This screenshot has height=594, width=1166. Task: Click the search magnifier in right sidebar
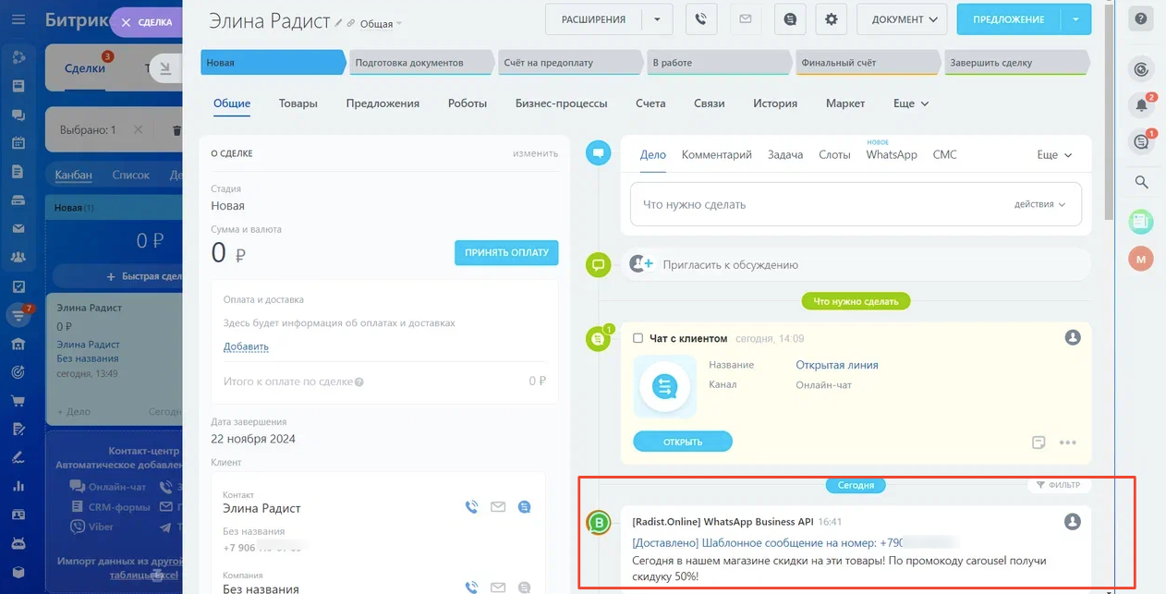[1141, 182]
